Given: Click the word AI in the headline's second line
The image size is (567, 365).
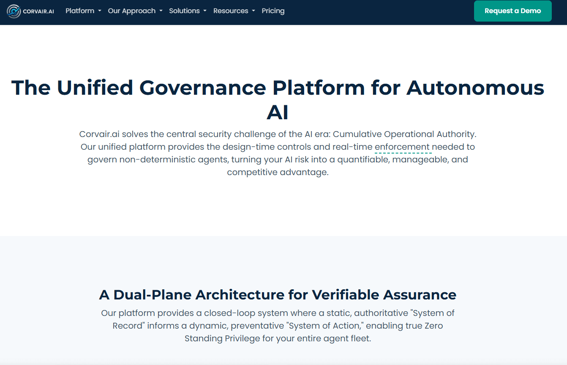Looking at the screenshot, I should 278,113.
